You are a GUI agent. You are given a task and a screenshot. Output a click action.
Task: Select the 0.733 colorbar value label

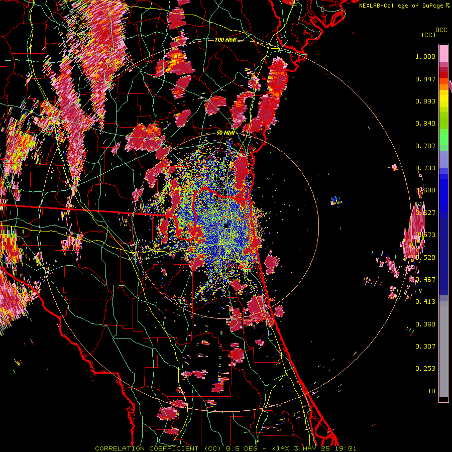click(x=425, y=168)
